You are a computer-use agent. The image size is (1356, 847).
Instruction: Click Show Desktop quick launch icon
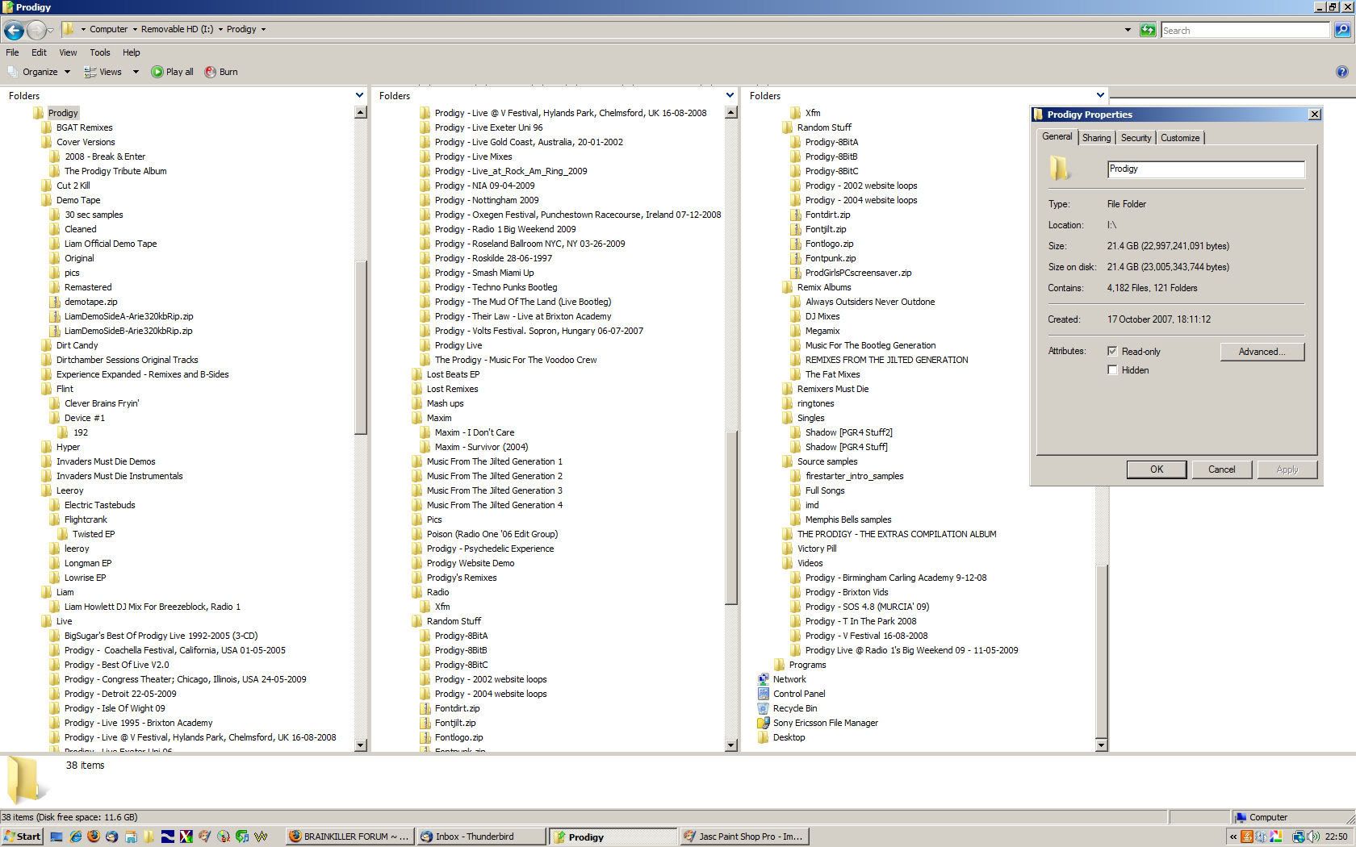point(56,837)
